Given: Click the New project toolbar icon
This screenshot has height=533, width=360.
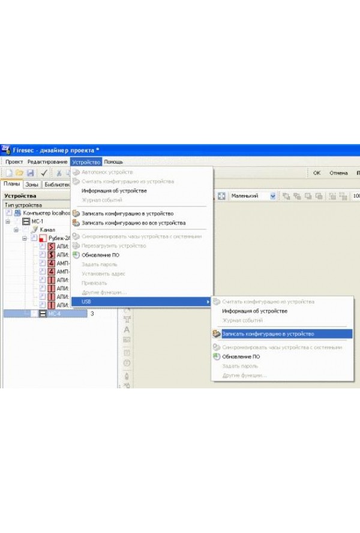Looking at the screenshot, I should 9,173.
